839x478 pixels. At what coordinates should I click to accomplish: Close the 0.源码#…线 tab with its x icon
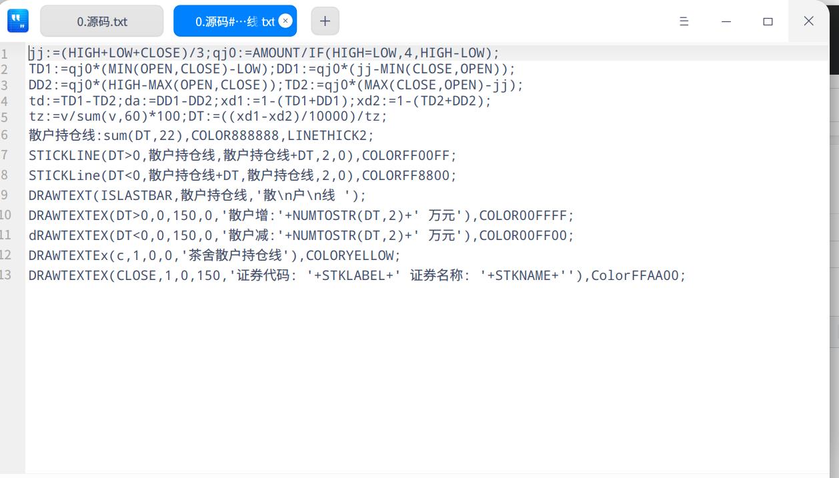coord(285,20)
